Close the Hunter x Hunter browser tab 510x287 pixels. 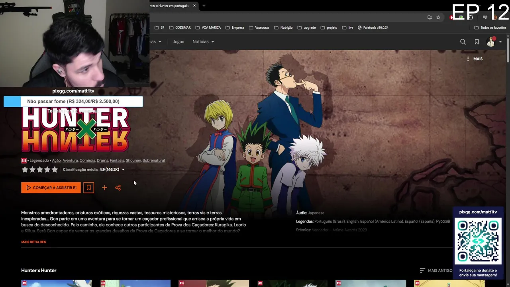coord(194,6)
